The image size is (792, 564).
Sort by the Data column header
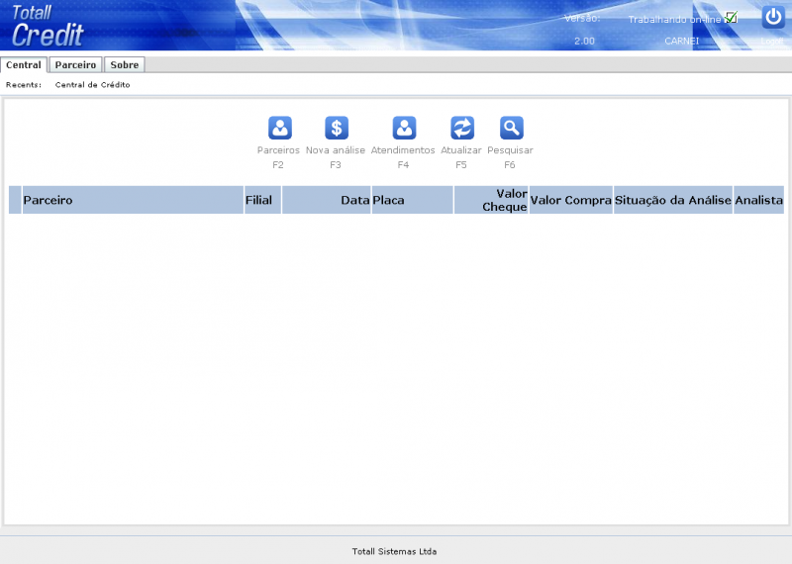(327, 200)
